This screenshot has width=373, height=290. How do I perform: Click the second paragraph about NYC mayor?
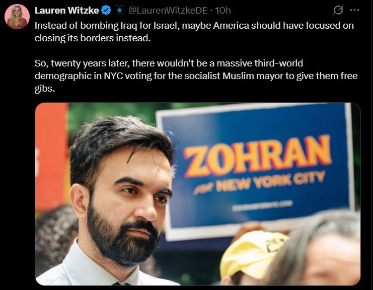tap(196, 76)
